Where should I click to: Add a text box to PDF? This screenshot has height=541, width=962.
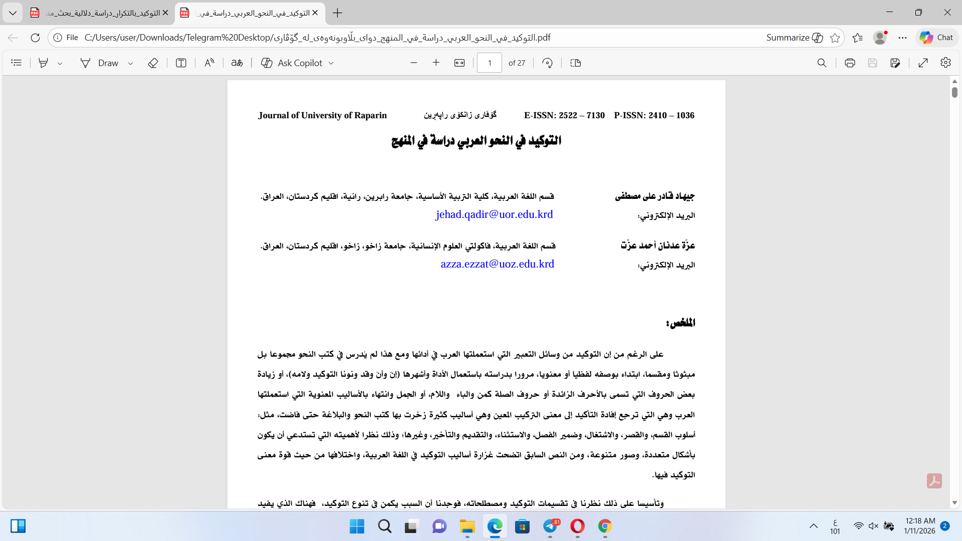click(x=181, y=63)
